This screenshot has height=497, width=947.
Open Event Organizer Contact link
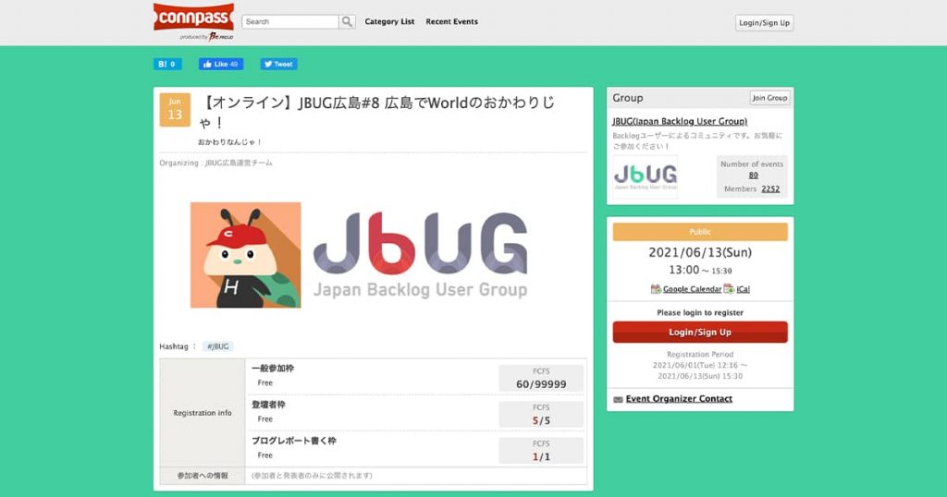coord(679,399)
